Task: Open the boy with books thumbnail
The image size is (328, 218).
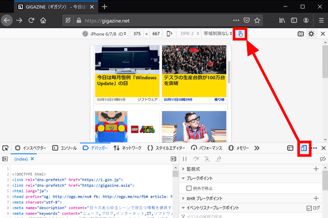Action: 194,127
